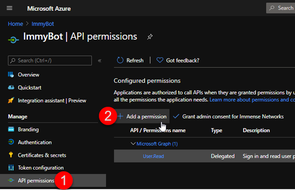The width and height of the screenshot is (295, 190).
Task: Collapse the Microsoft Graph (1) group
Action: [133, 144]
